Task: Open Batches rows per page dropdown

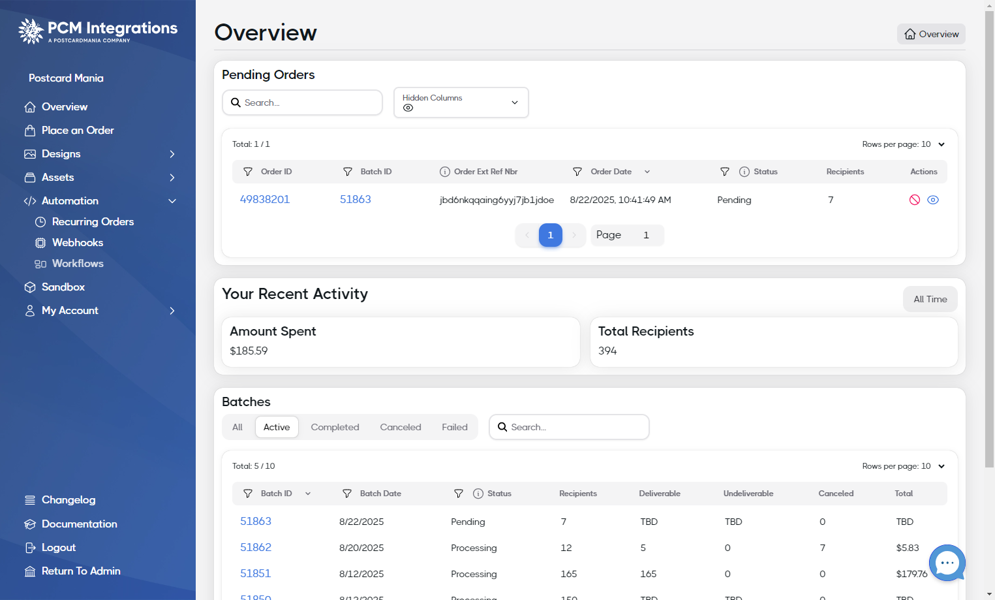Action: point(904,466)
